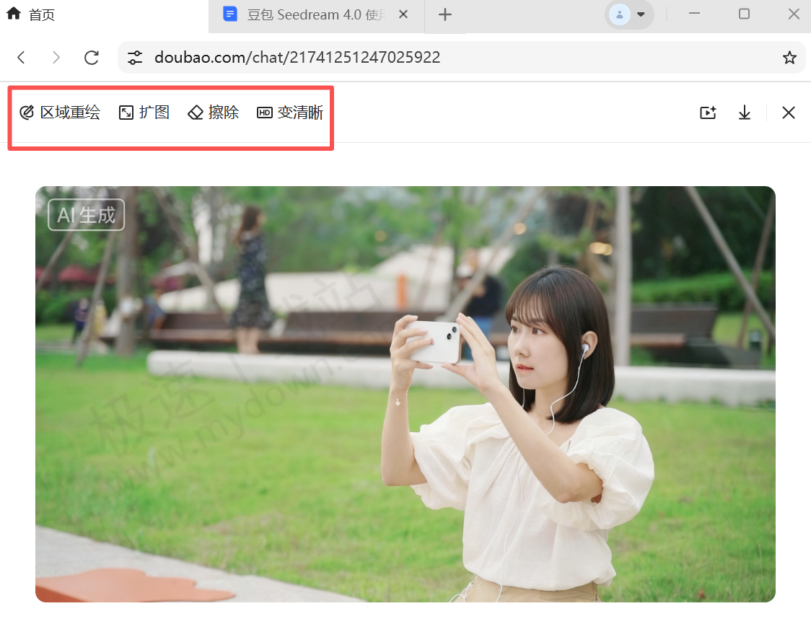Open a new browser tab
Image resolution: width=811 pixels, height=619 pixels.
[x=445, y=14]
